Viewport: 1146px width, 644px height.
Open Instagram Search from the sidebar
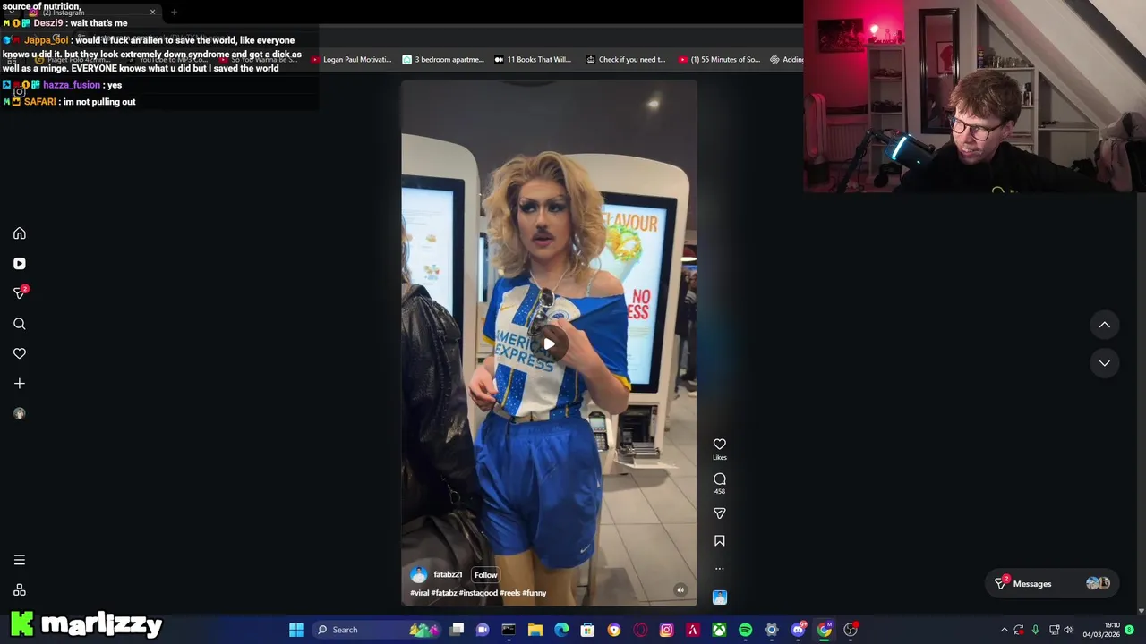pyautogui.click(x=20, y=324)
